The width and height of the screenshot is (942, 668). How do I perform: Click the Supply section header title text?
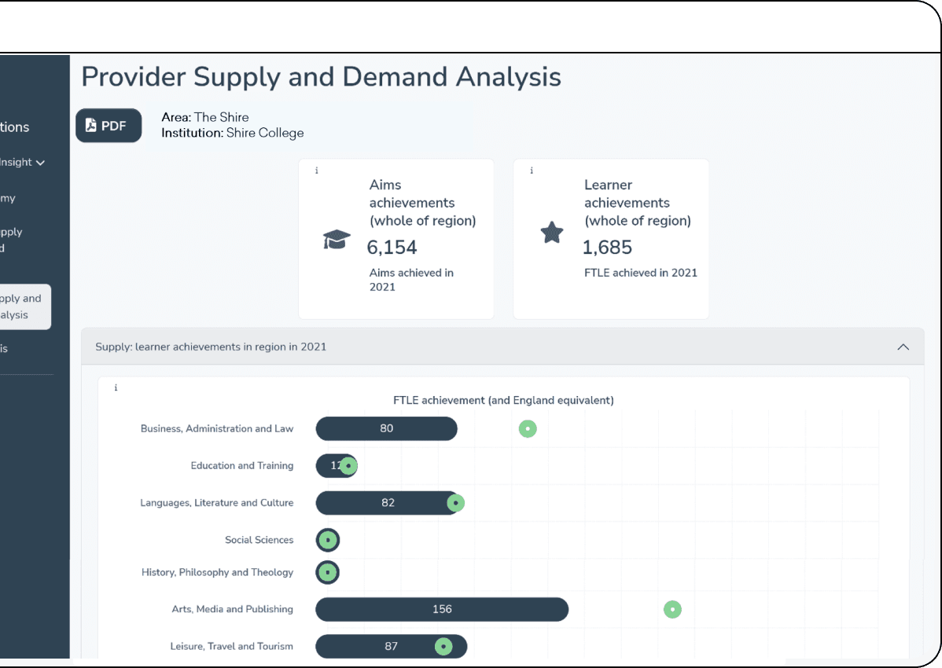click(x=211, y=347)
